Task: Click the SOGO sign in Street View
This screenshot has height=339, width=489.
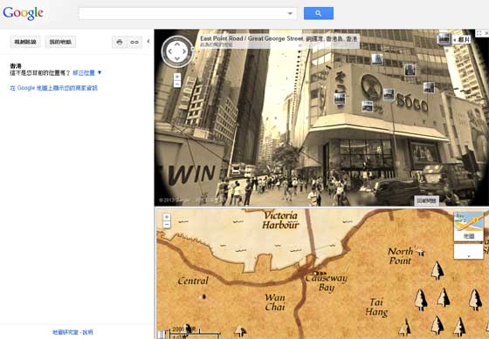Action: tap(412, 103)
